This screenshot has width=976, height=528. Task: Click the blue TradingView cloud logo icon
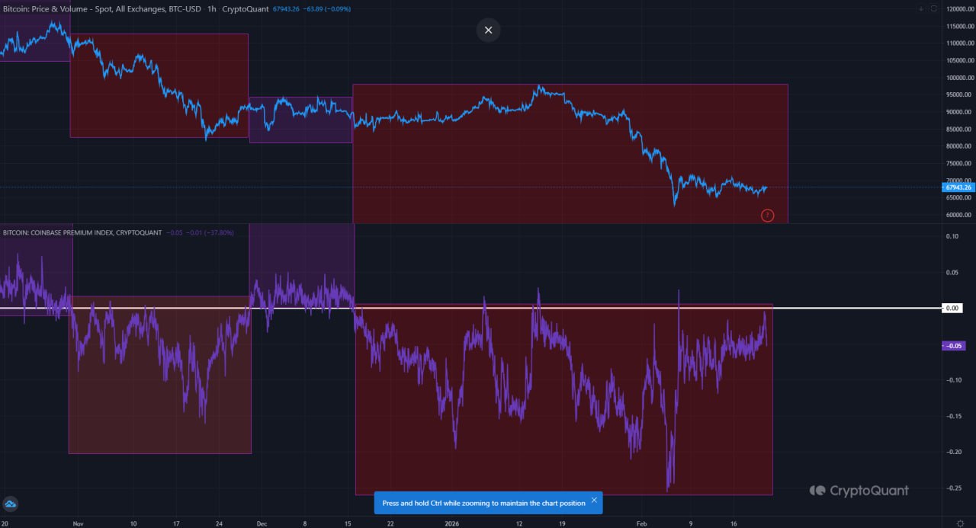point(11,504)
